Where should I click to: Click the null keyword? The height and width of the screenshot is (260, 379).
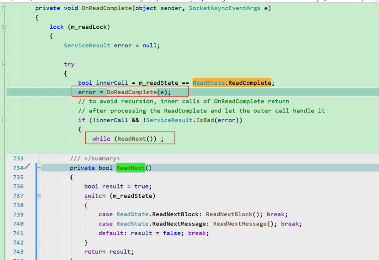click(x=150, y=46)
